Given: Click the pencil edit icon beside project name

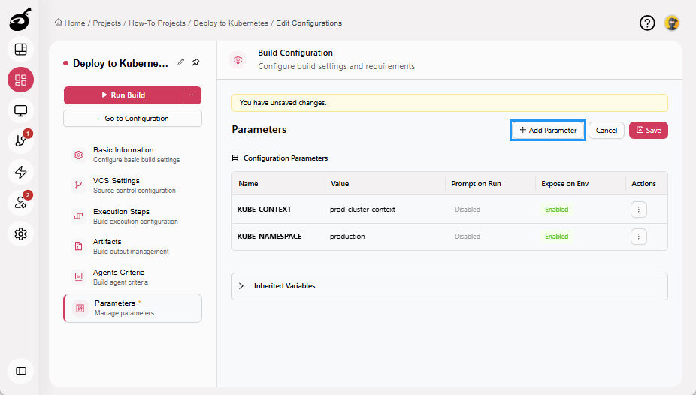Looking at the screenshot, I should 180,62.
